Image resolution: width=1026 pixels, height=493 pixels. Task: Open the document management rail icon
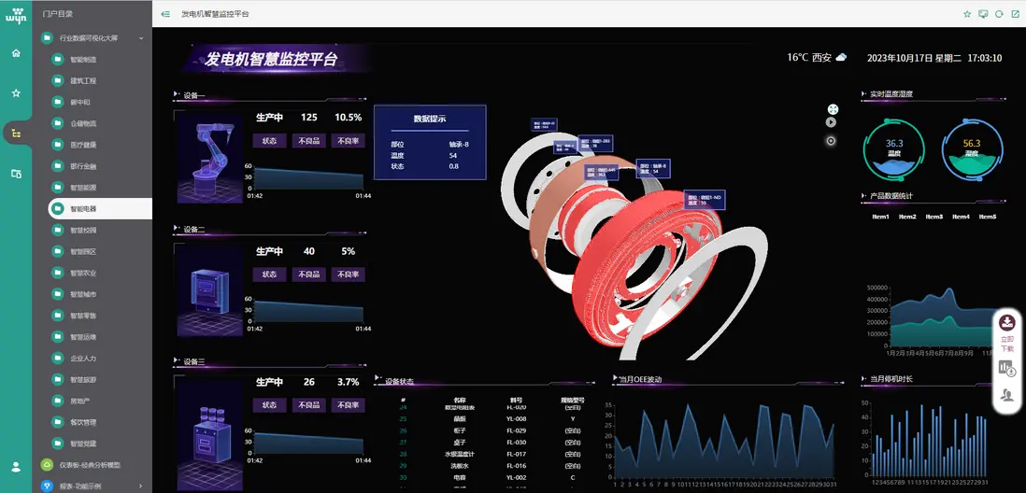point(16,174)
